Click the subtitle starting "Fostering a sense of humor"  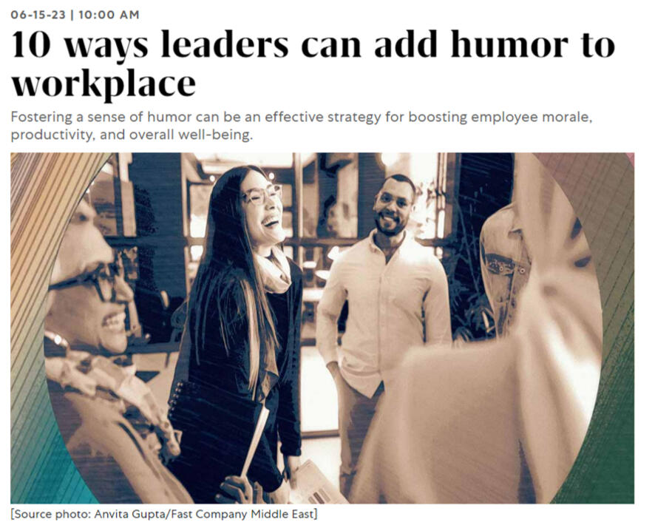302,126
